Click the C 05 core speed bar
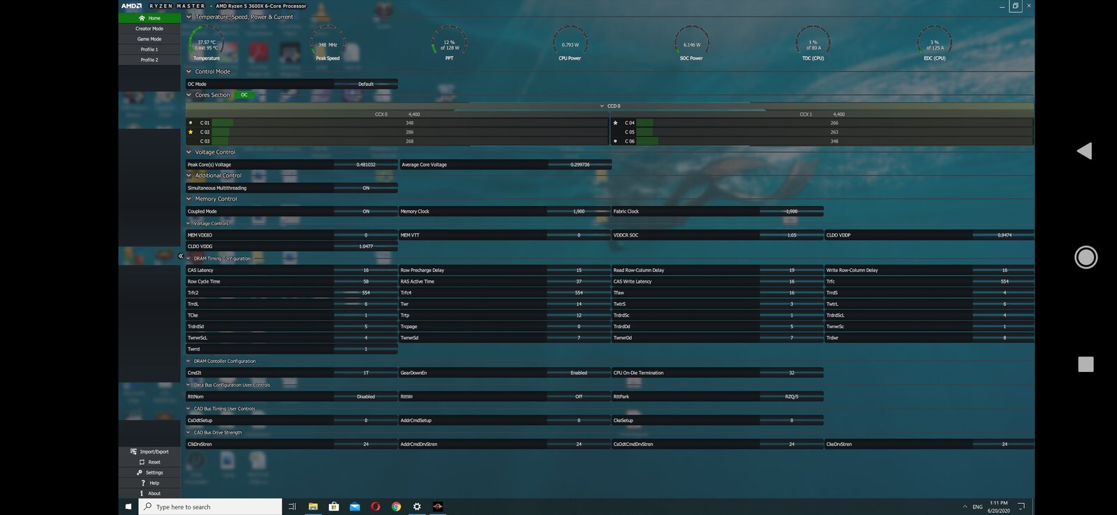 834,132
